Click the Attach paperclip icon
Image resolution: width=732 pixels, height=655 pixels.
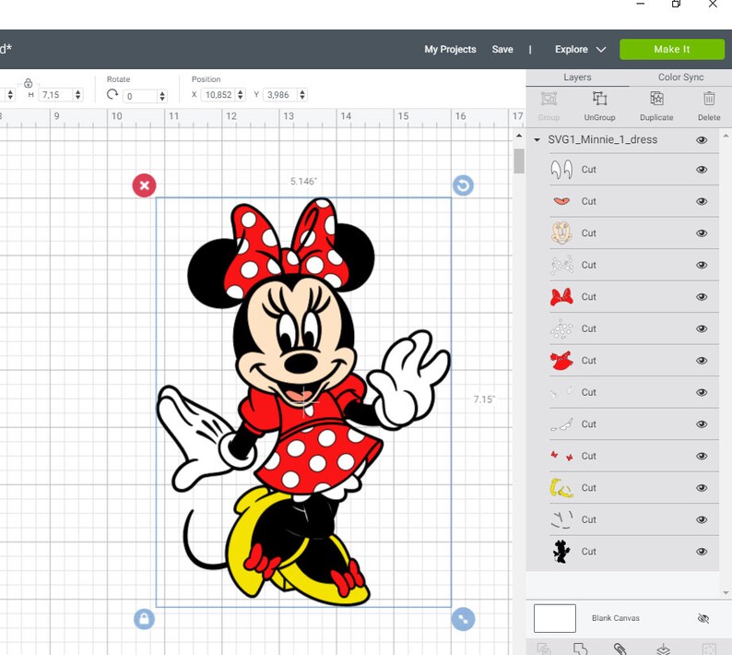(620, 649)
